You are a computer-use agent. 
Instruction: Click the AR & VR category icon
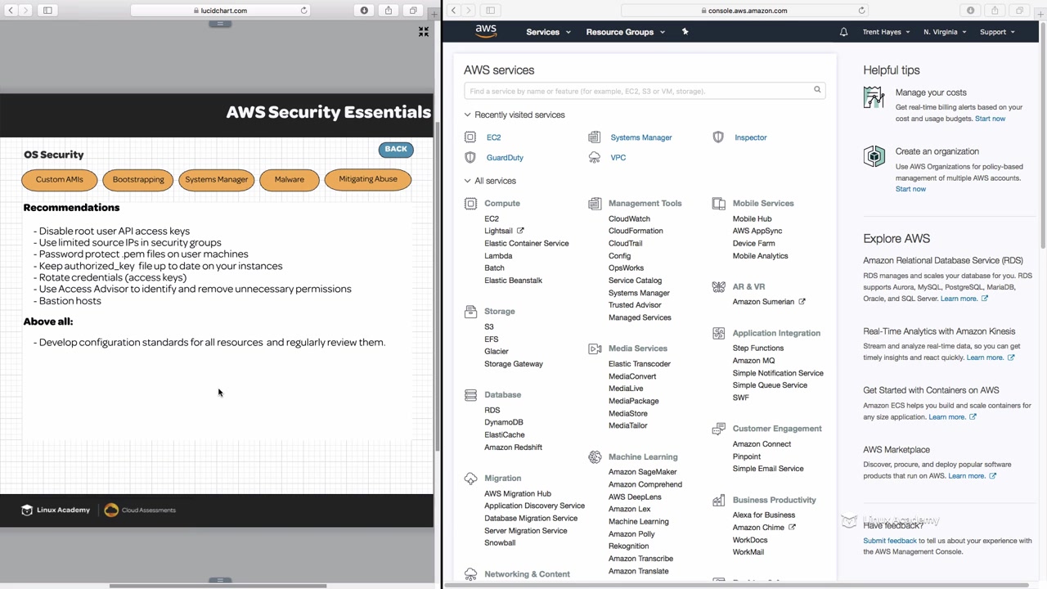click(719, 287)
